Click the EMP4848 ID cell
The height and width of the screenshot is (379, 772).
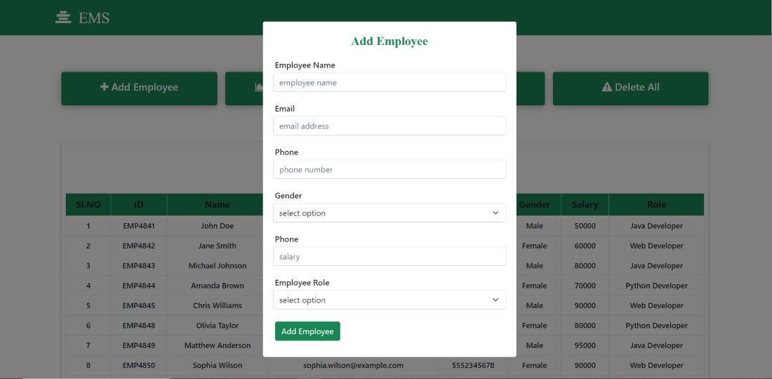[139, 326]
